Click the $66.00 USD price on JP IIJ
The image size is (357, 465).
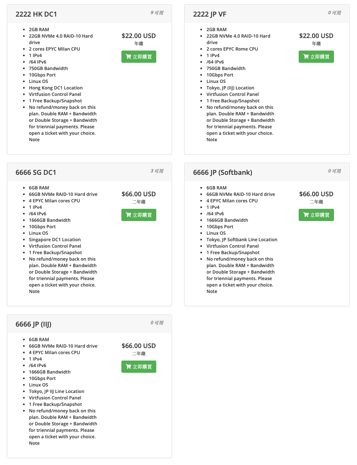(x=138, y=346)
